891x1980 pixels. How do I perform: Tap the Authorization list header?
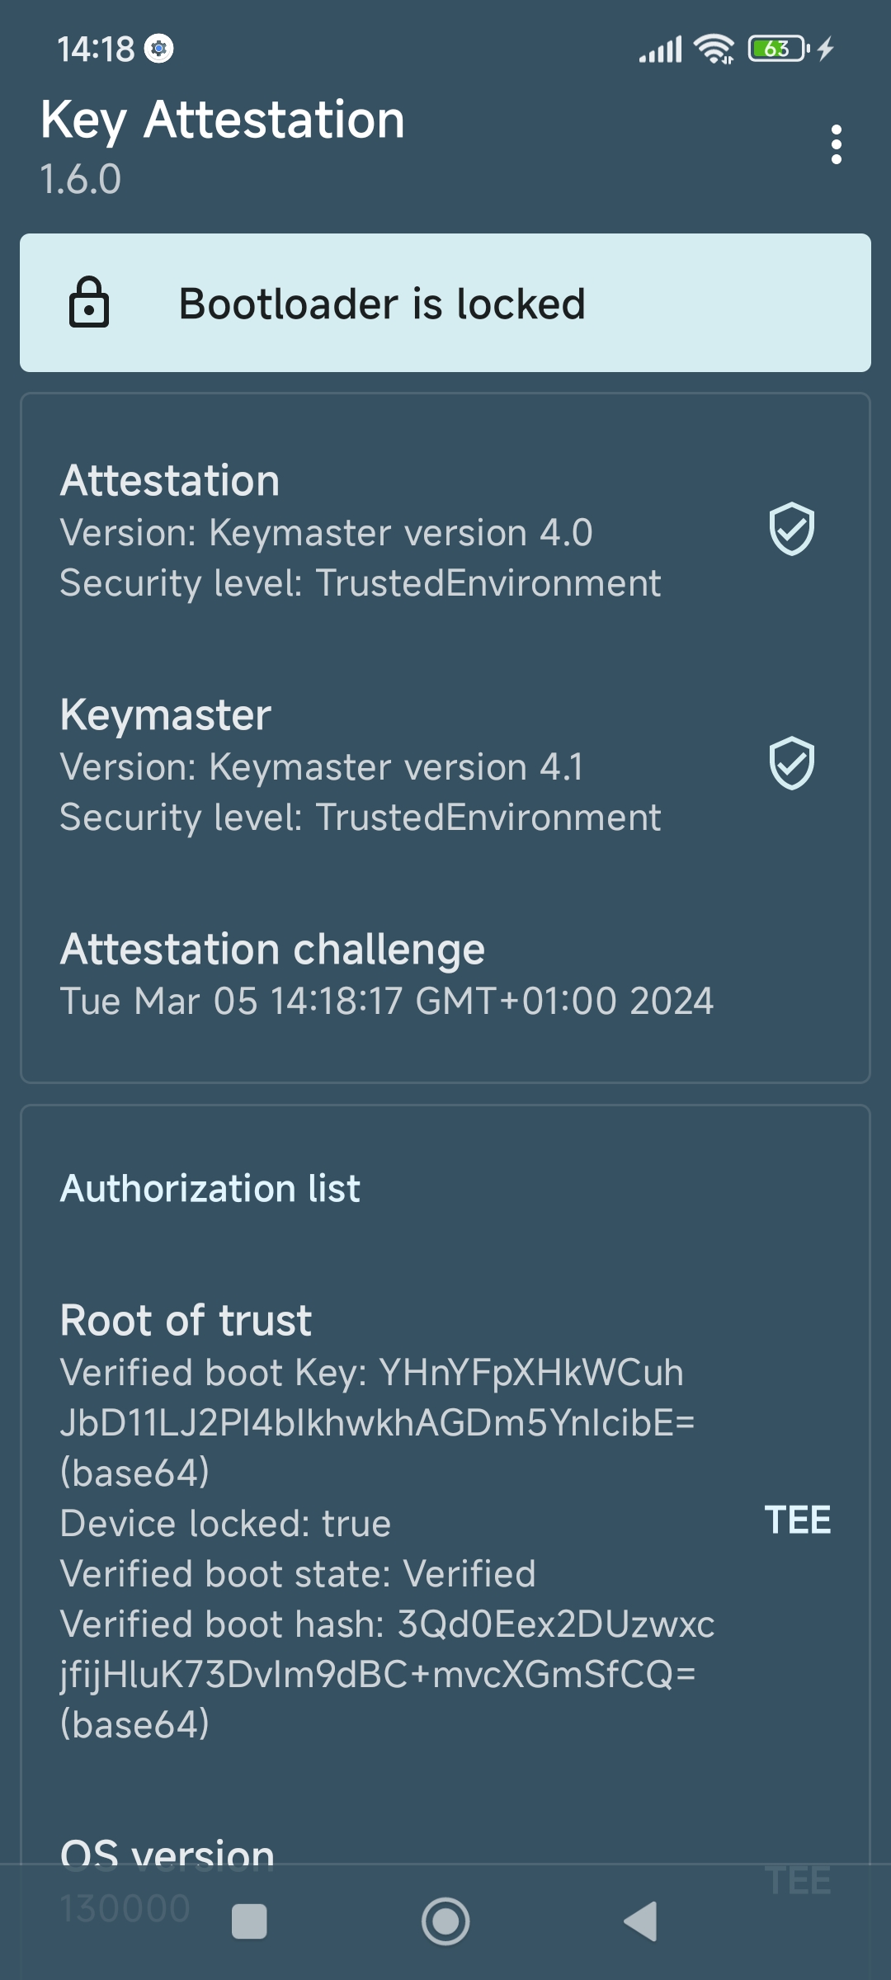(x=210, y=1189)
